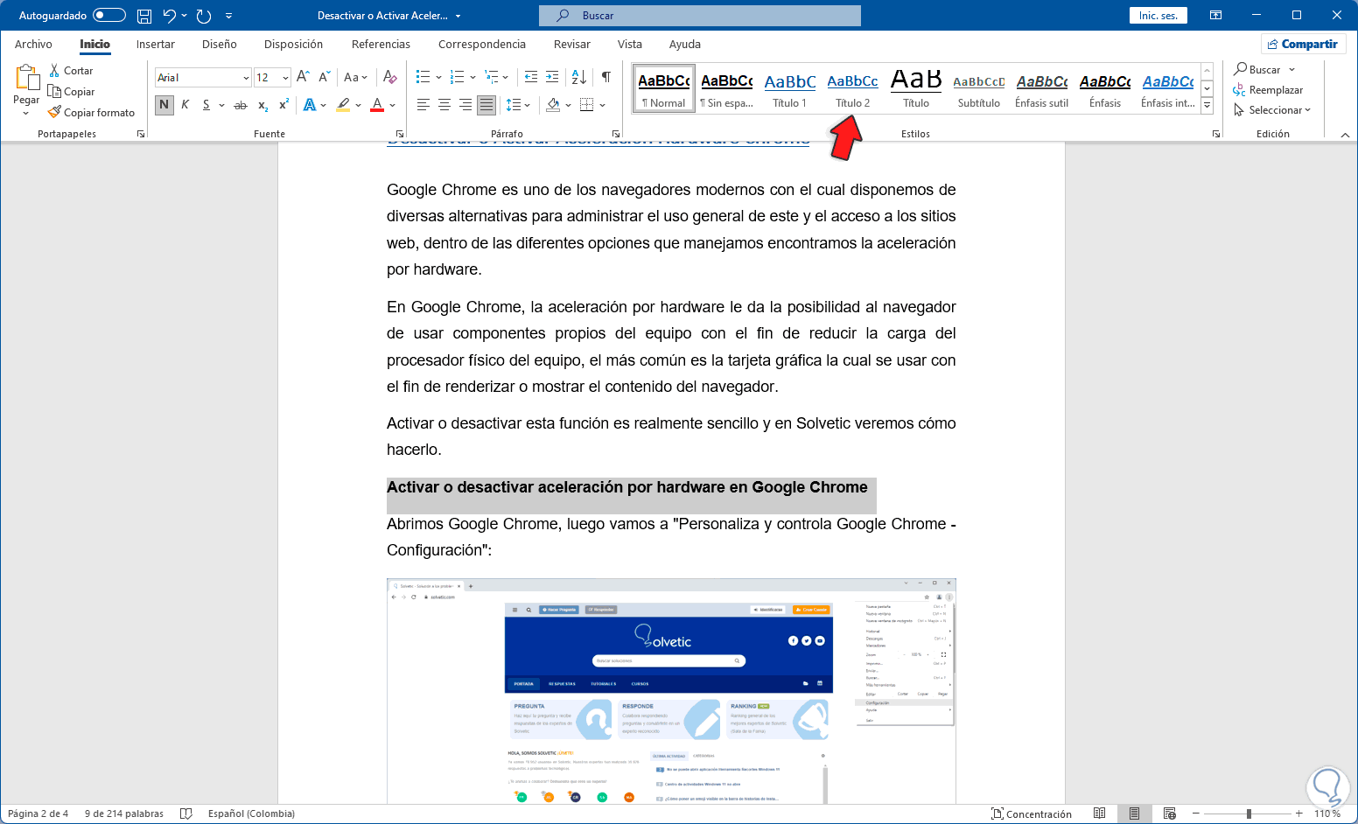This screenshot has width=1358, height=824.
Task: Redo the last action
Action: tap(204, 16)
